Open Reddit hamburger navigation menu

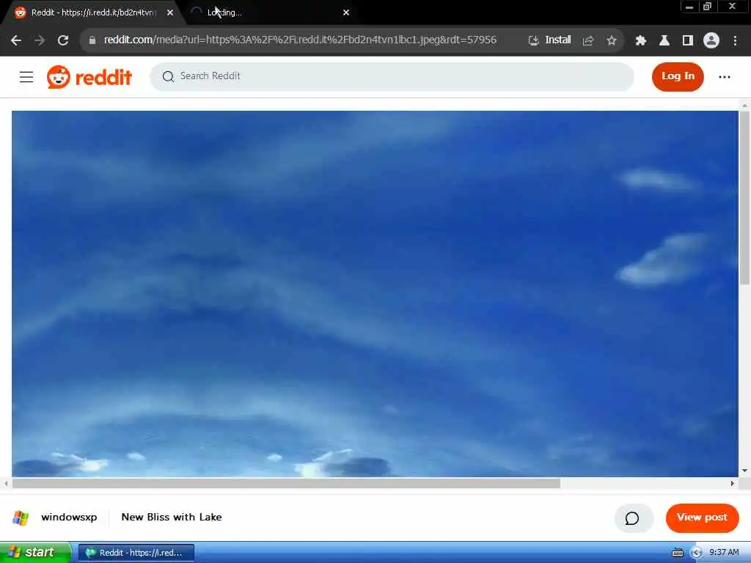(x=26, y=76)
